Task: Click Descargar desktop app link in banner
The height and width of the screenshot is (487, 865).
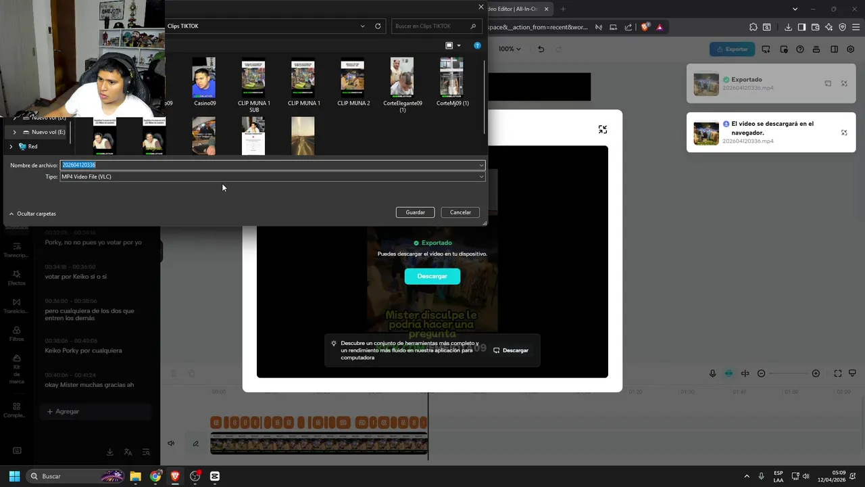Action: [x=511, y=350]
